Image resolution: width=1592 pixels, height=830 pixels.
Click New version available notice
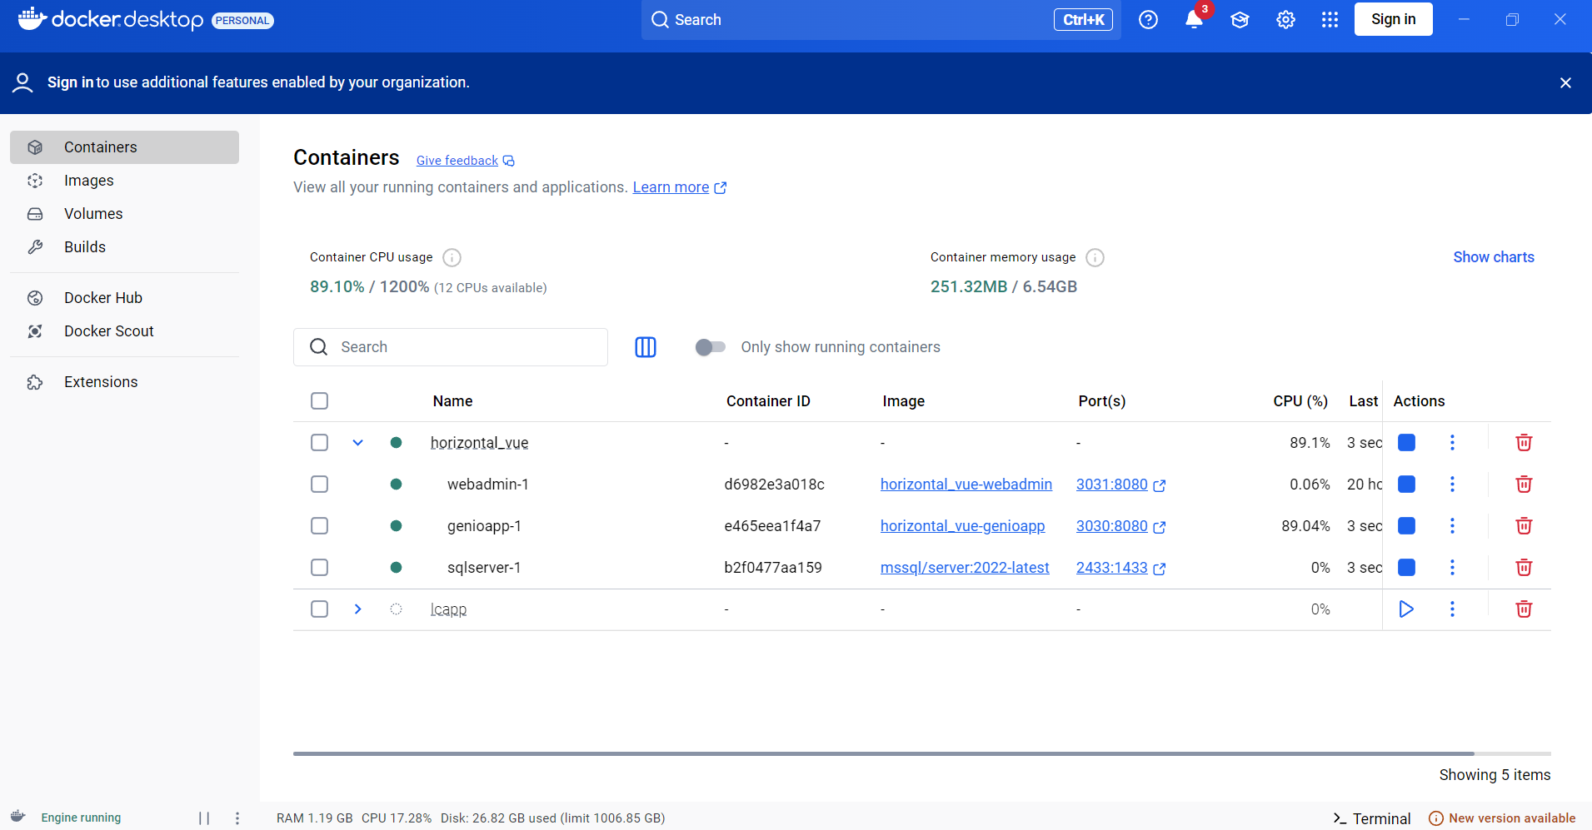1502,818
